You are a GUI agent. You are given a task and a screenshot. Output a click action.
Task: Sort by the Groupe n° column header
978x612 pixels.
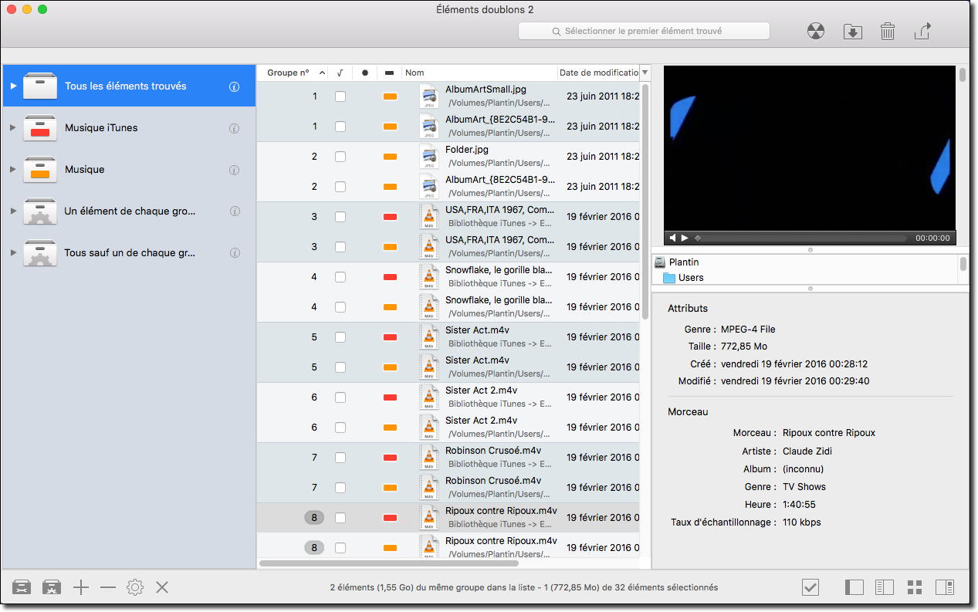pyautogui.click(x=292, y=73)
